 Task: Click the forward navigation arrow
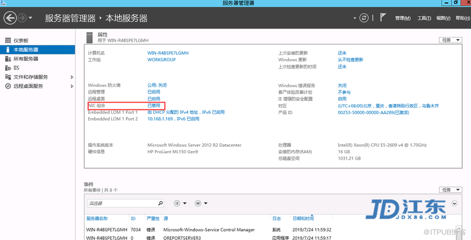click(x=23, y=18)
